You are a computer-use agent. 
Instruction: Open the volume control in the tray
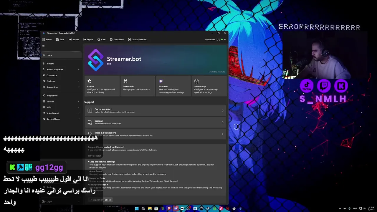(364, 208)
